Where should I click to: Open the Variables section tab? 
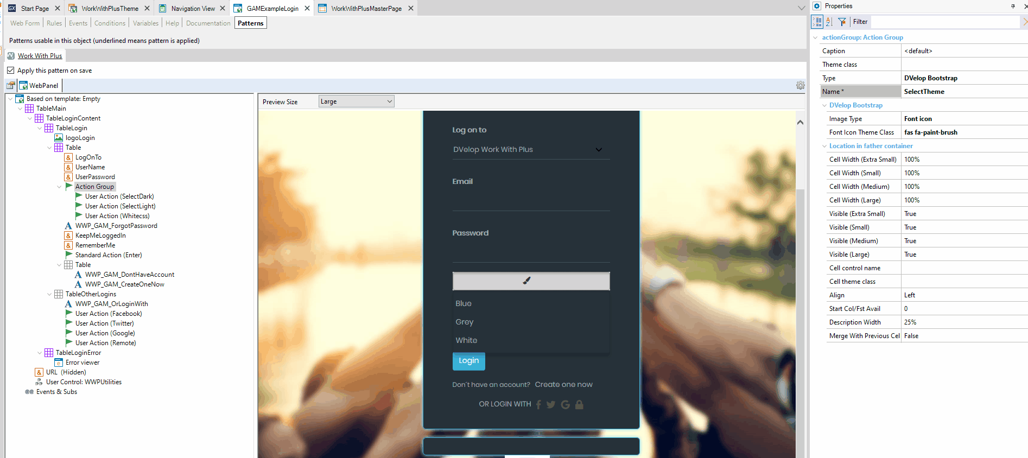[145, 23]
